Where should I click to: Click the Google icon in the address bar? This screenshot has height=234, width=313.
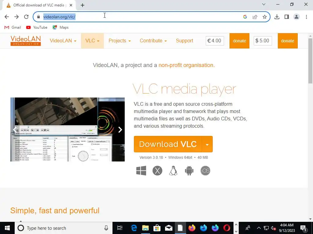[x=245, y=17]
